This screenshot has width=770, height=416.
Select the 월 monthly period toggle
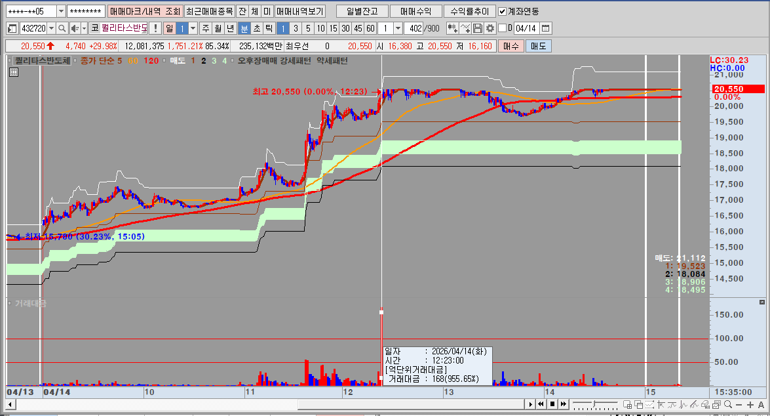click(218, 28)
